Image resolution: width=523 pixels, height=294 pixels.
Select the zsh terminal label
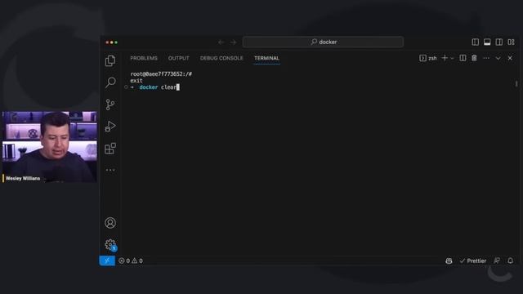pos(428,58)
